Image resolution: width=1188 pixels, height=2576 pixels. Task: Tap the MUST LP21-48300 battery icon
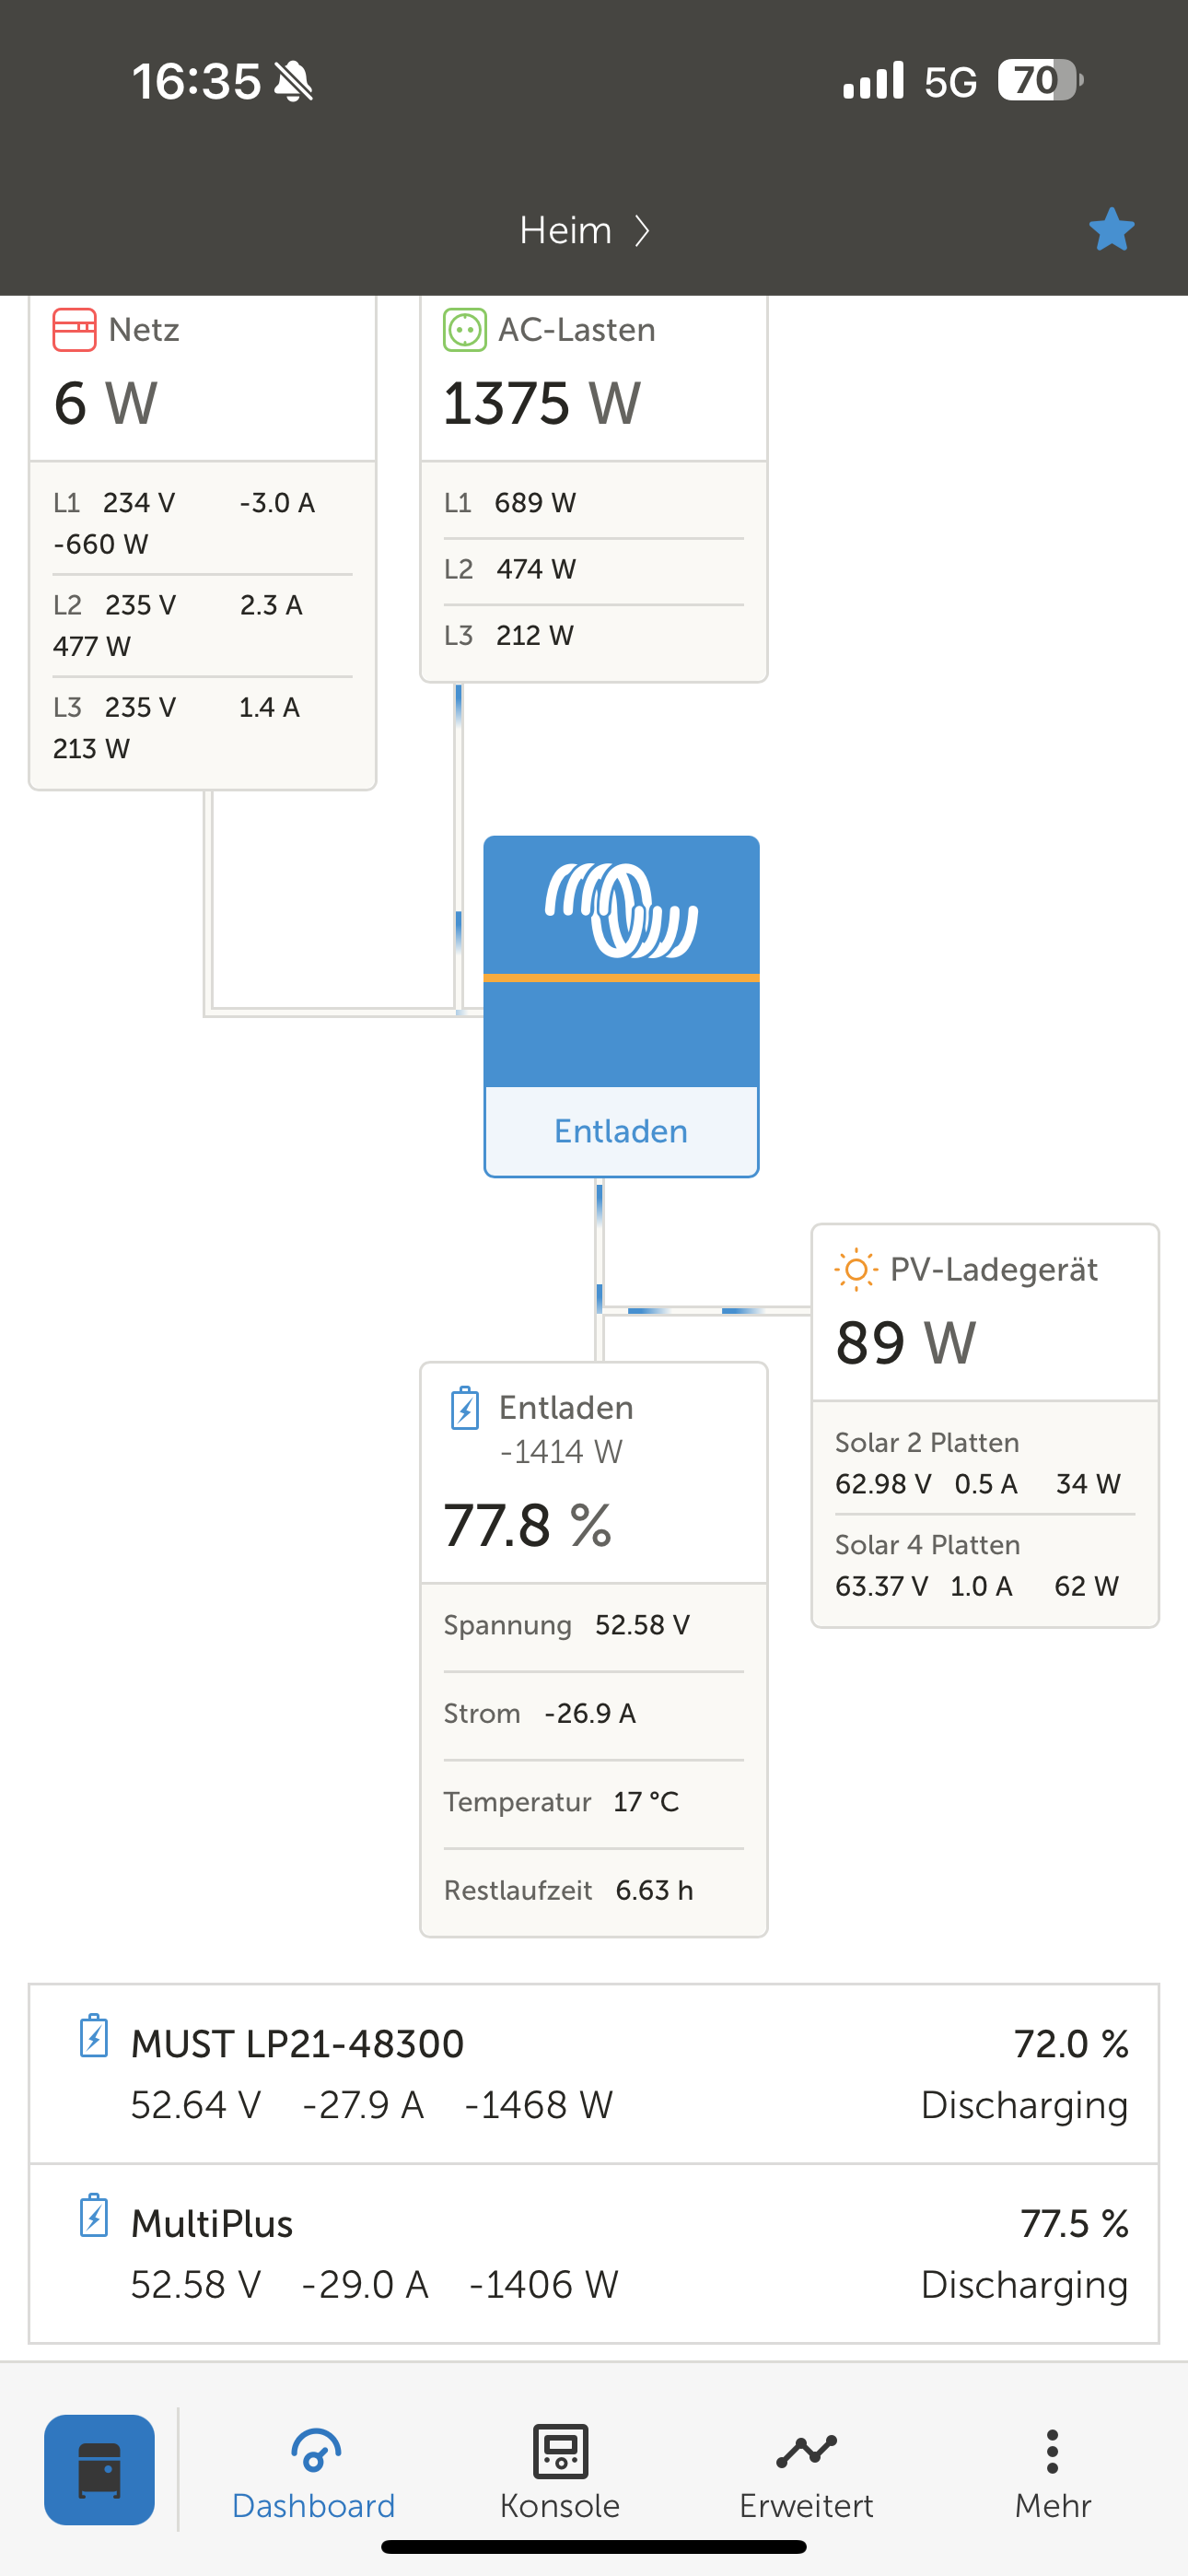coord(94,2036)
